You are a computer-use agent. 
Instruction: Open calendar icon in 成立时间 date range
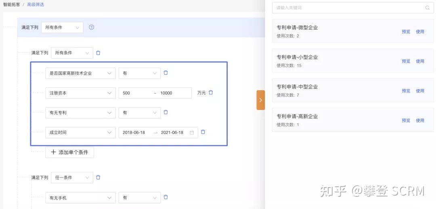click(192, 133)
